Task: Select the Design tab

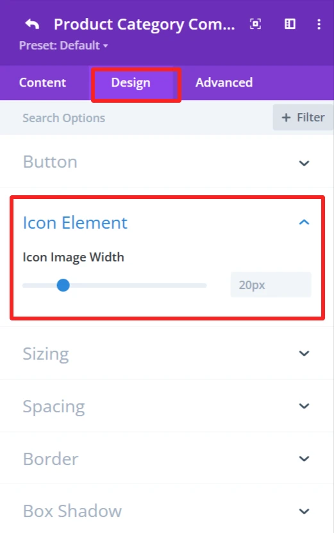Action: click(131, 83)
